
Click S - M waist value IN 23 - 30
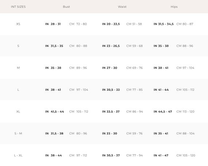pyautogui.click(x=109, y=134)
